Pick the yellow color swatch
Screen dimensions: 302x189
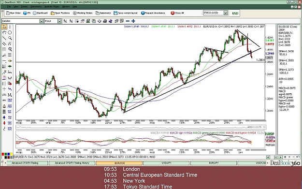(12, 154)
